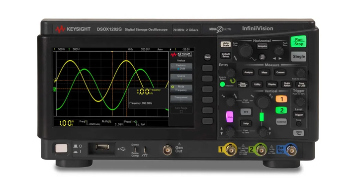Toggle channel 1 with the orange button

tap(281, 99)
